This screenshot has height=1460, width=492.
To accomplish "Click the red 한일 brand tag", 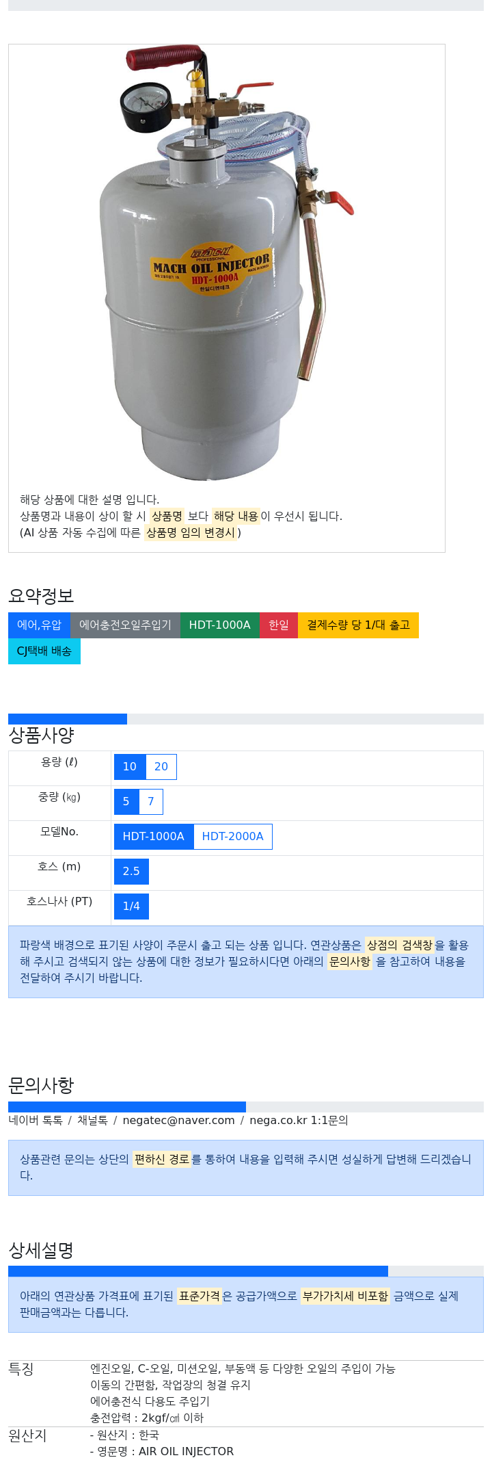I will pos(279,625).
